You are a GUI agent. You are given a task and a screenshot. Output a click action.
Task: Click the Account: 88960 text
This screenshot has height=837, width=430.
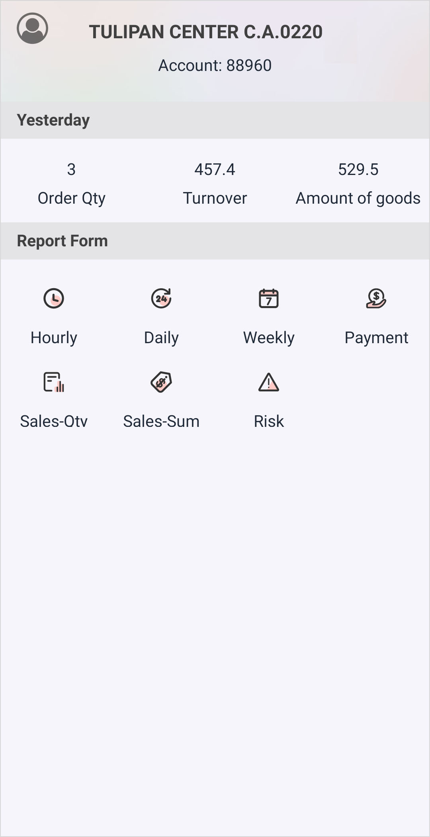215,65
